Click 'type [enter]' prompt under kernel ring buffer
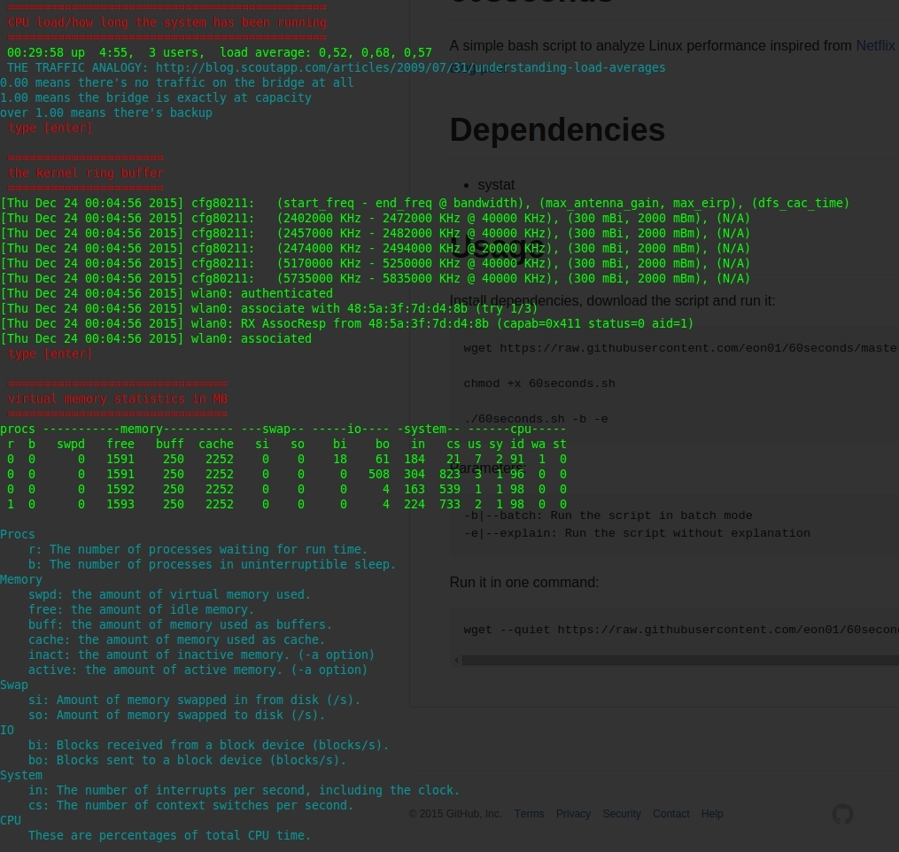Image resolution: width=899 pixels, height=852 pixels. 50,353
